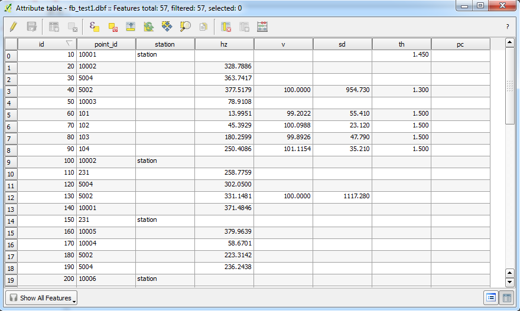Screen dimensions: 520x311
Task: Toggle editing mode with the pencil icon
Action: point(14,27)
